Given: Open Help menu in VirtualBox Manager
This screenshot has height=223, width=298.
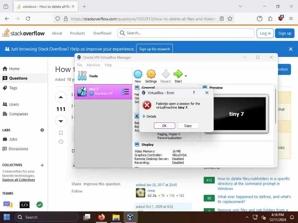Looking at the screenshot, I should [108, 65].
